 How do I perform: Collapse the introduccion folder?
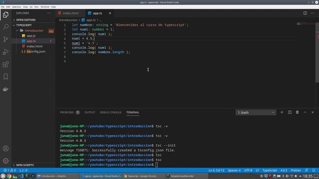pos(34,30)
